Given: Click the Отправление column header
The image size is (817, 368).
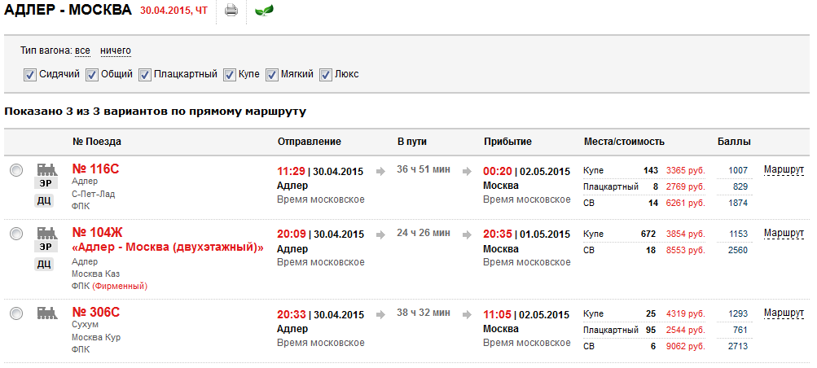Looking at the screenshot, I should point(309,142).
